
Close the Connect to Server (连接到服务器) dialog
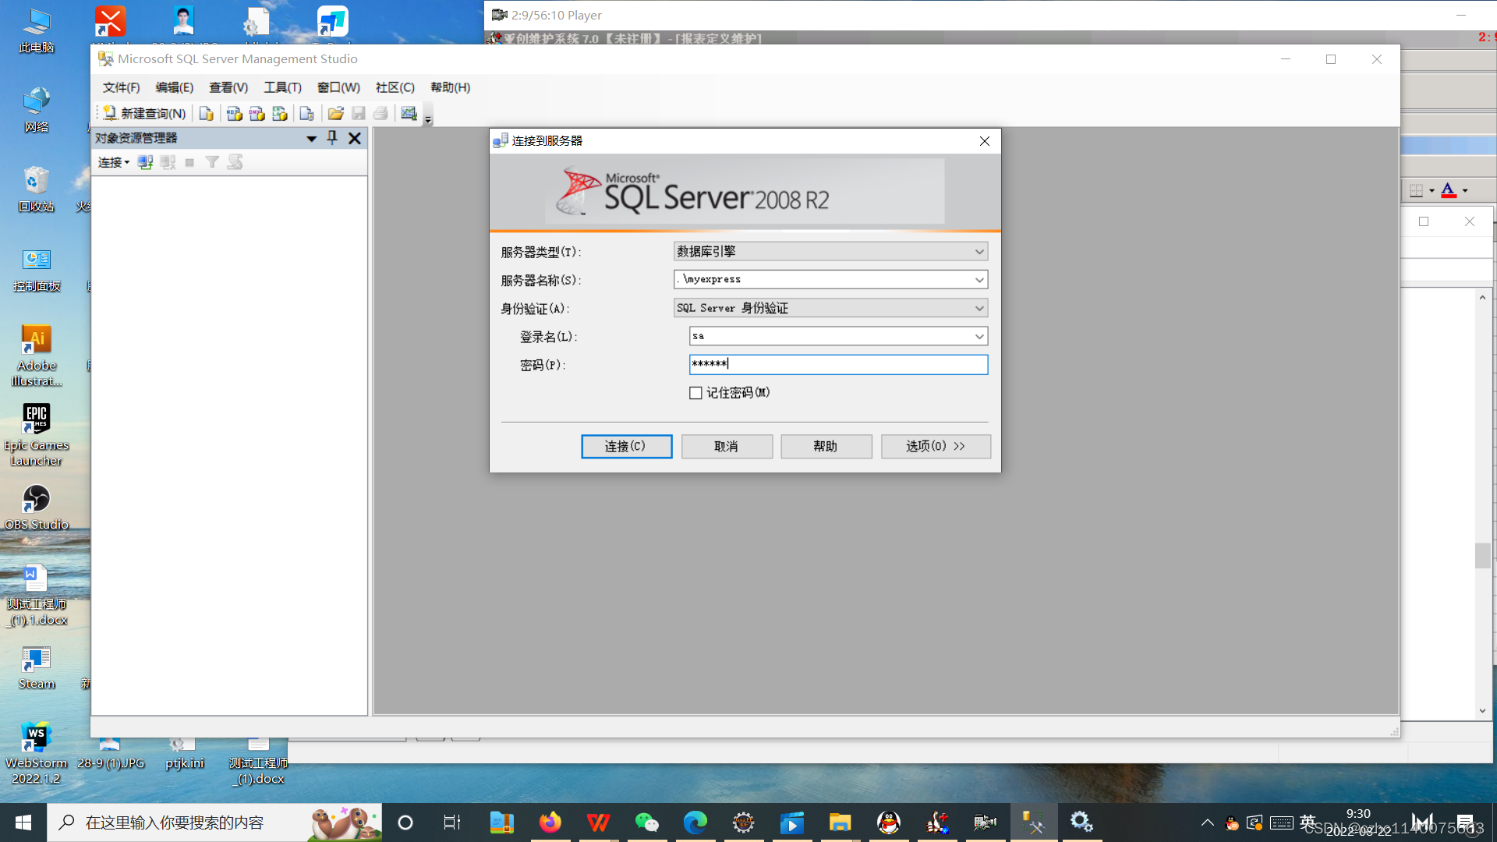coord(985,141)
